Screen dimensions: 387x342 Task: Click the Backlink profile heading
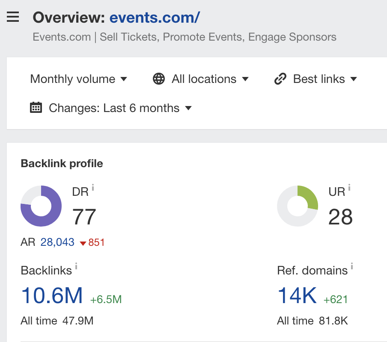(x=62, y=164)
